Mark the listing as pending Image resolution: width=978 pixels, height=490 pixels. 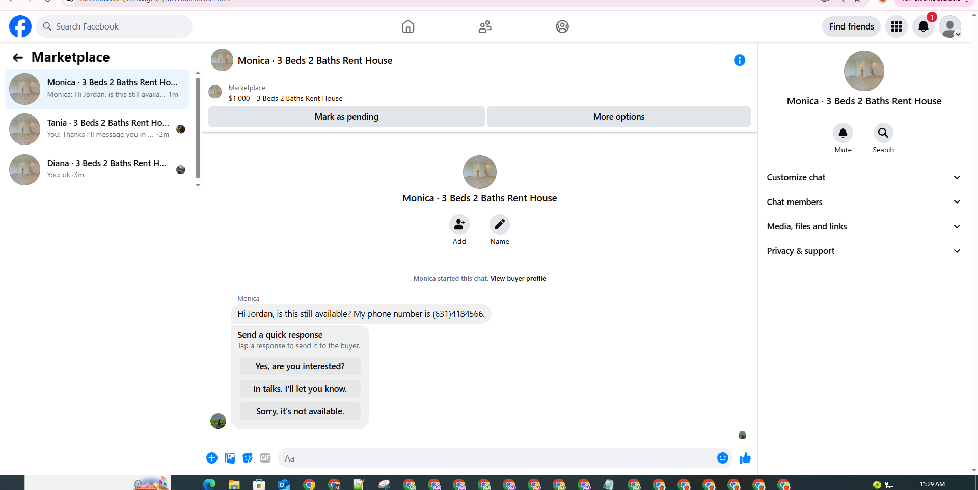click(x=346, y=117)
